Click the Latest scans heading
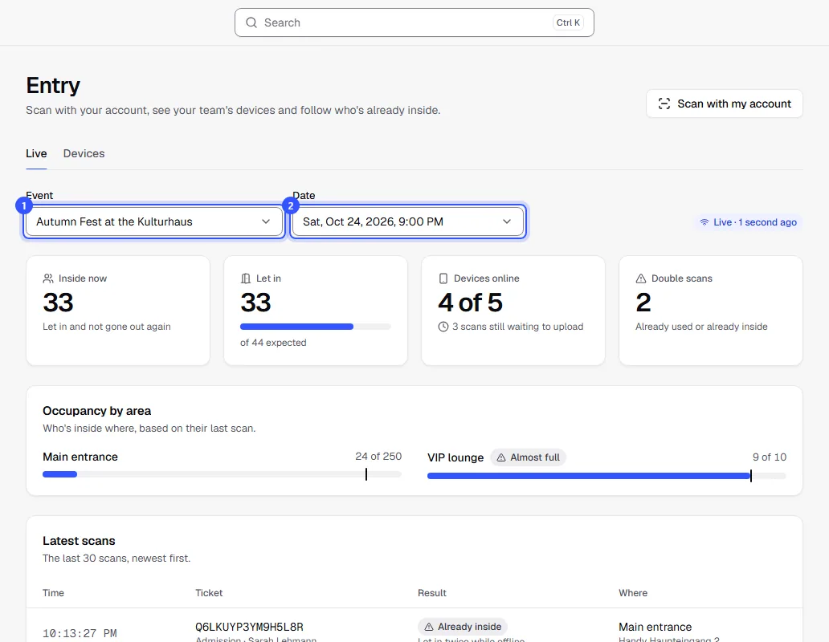829x642 pixels. [79, 541]
